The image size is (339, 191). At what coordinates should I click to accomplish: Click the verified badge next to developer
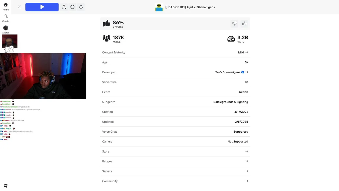(243, 72)
